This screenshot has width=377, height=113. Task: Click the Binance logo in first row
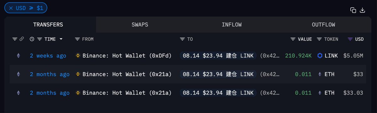(78, 56)
